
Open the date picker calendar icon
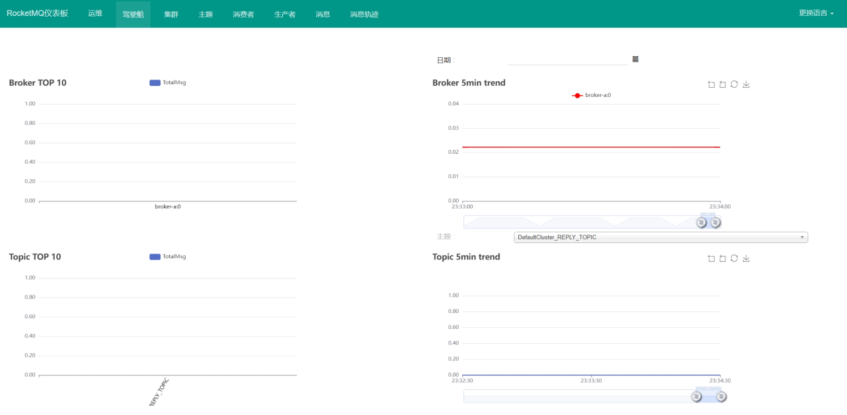coord(635,59)
